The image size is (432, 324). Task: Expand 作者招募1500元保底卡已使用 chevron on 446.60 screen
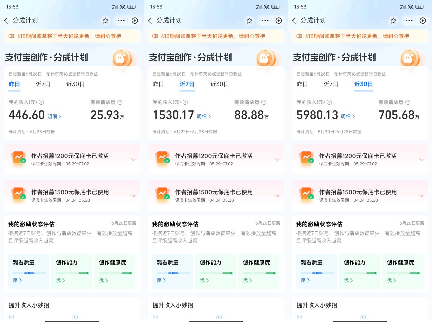133,196
